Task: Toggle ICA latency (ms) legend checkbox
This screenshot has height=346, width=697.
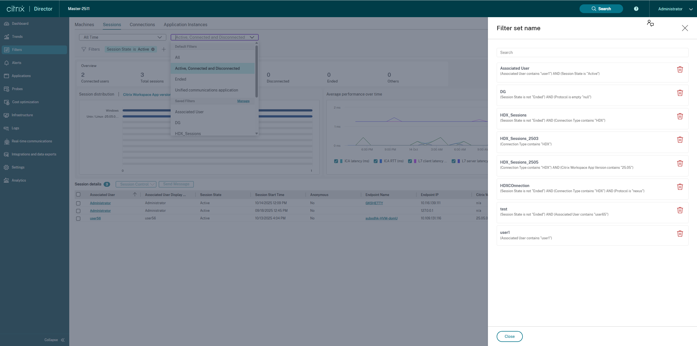Action: 336,161
